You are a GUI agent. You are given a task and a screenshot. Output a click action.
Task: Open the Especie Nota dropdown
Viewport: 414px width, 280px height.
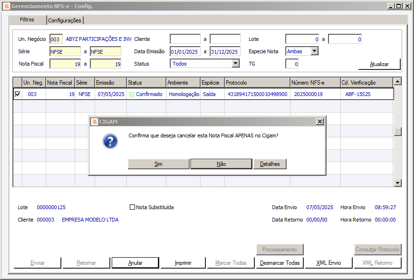click(315, 51)
